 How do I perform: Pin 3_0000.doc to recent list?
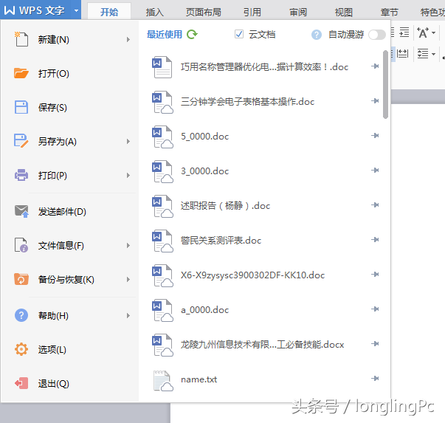(375, 170)
